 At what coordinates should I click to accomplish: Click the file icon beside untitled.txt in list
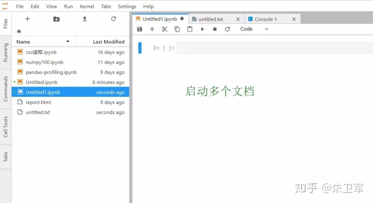point(20,112)
